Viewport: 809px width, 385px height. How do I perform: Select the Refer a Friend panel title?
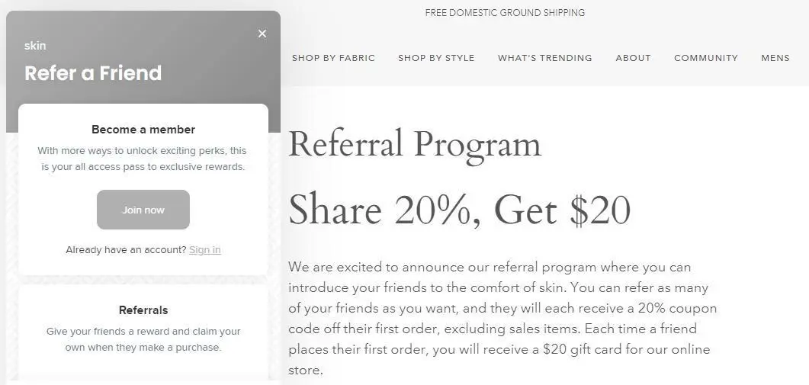pyautogui.click(x=93, y=73)
